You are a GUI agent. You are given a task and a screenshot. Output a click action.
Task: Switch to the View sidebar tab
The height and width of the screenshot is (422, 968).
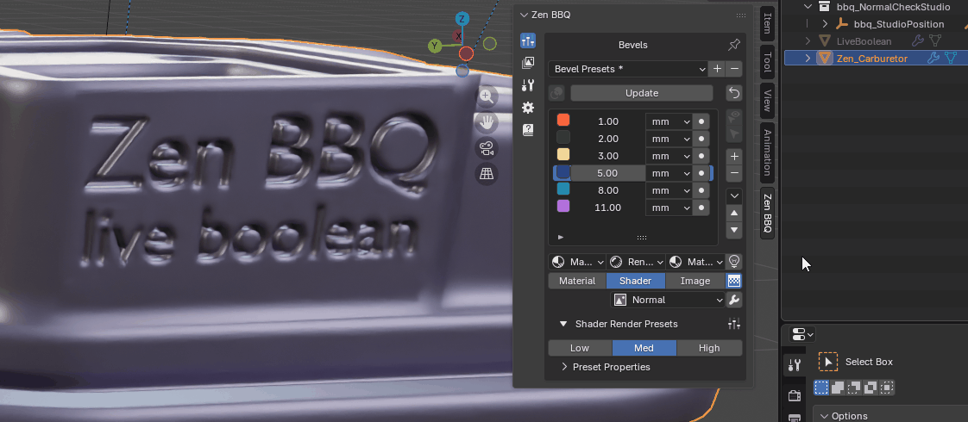[x=767, y=100]
